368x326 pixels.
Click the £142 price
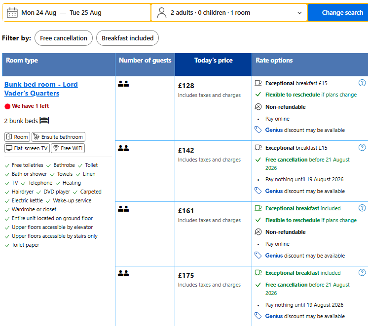[x=186, y=150]
